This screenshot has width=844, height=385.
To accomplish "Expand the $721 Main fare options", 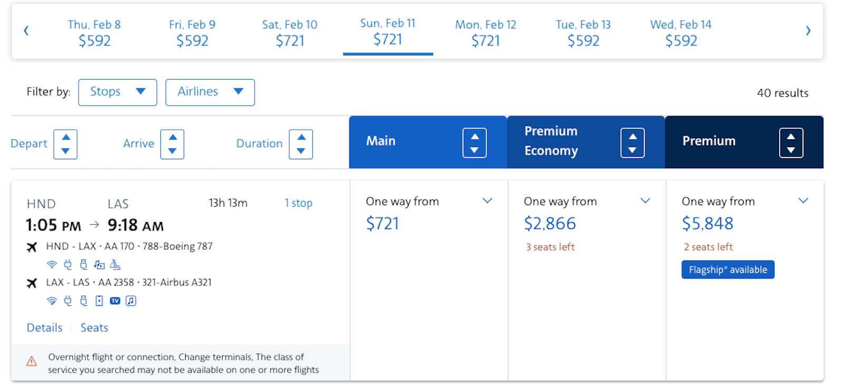I will click(x=487, y=201).
